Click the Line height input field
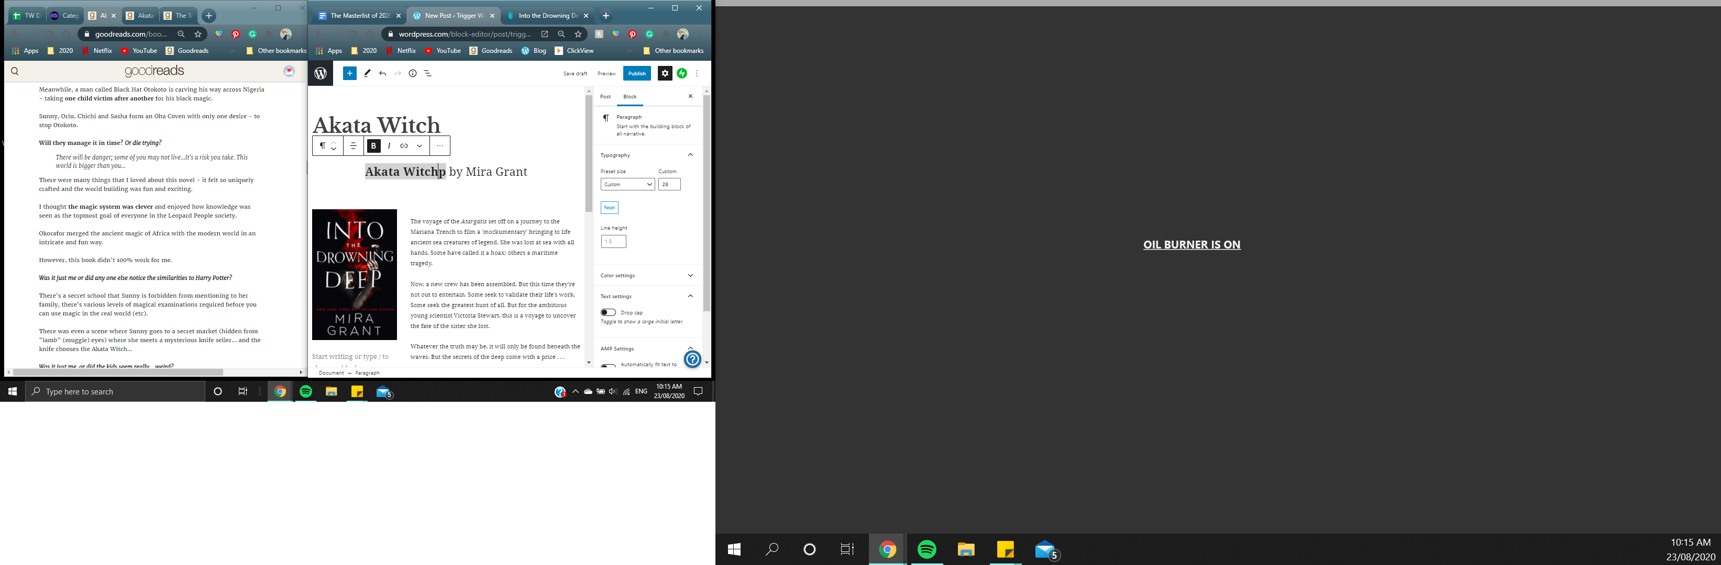Viewport: 1721px width, 565px height. (x=613, y=242)
